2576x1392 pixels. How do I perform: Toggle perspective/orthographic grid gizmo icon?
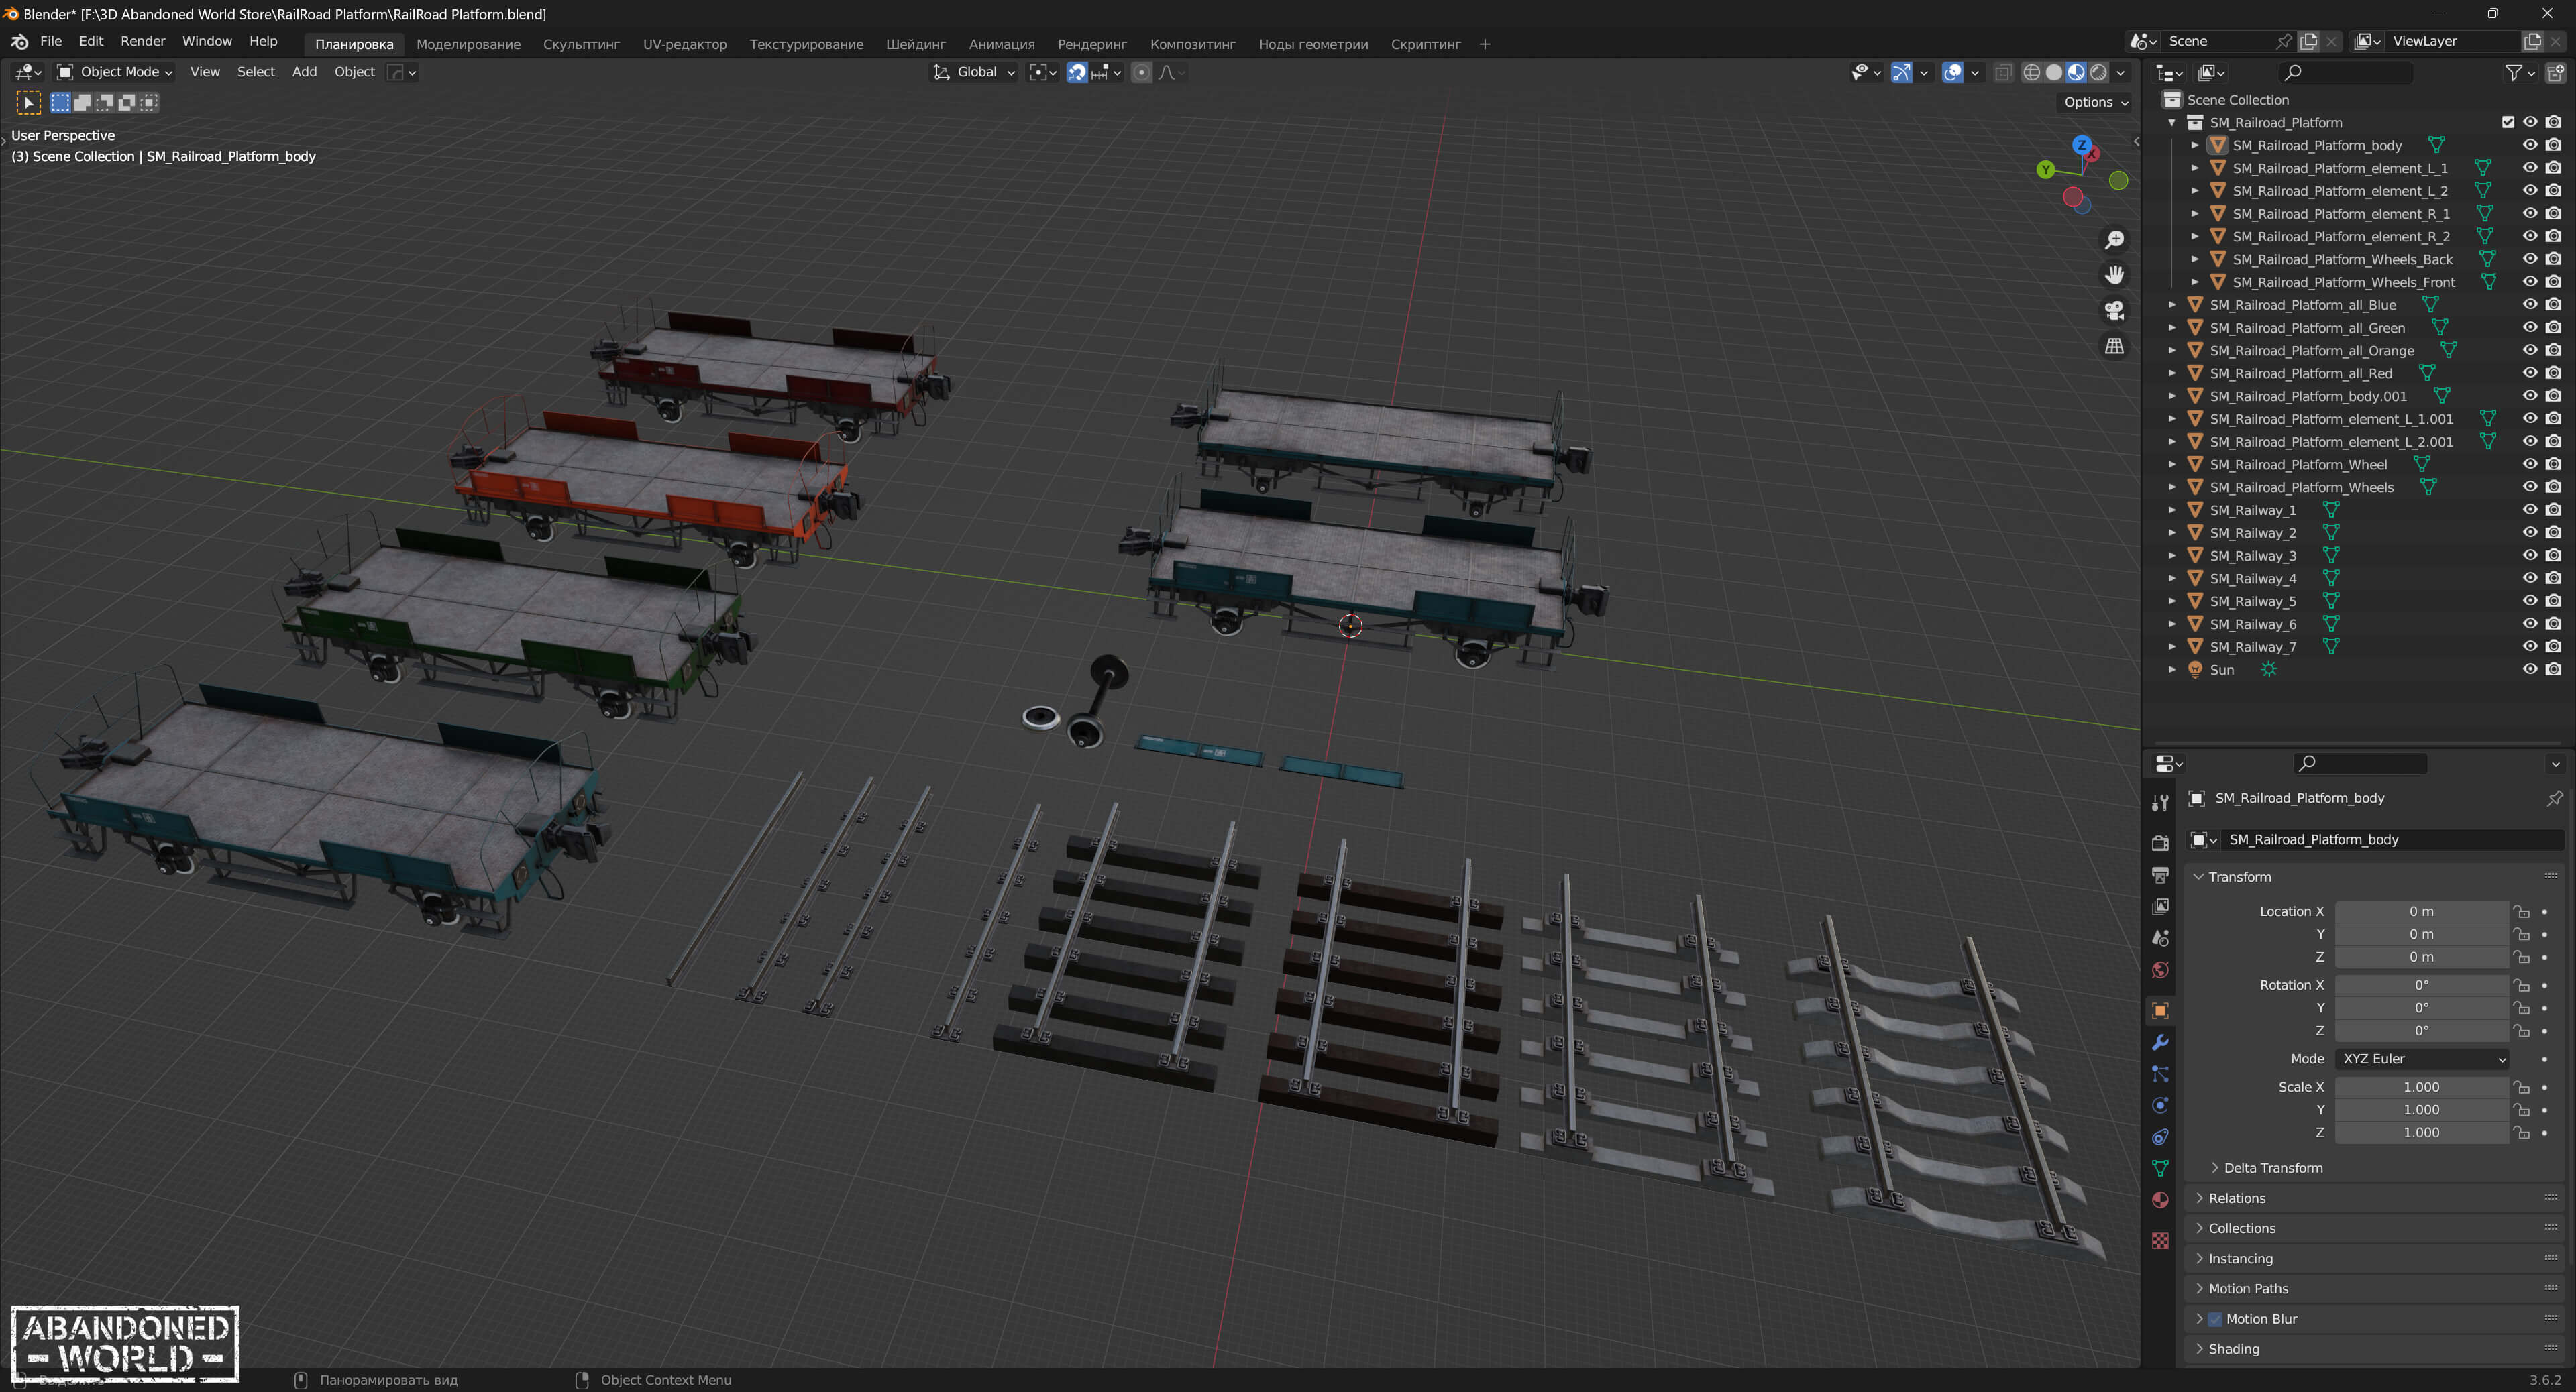coord(2114,346)
